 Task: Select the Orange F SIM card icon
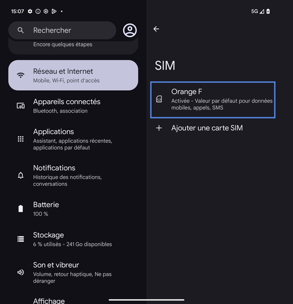[159, 99]
